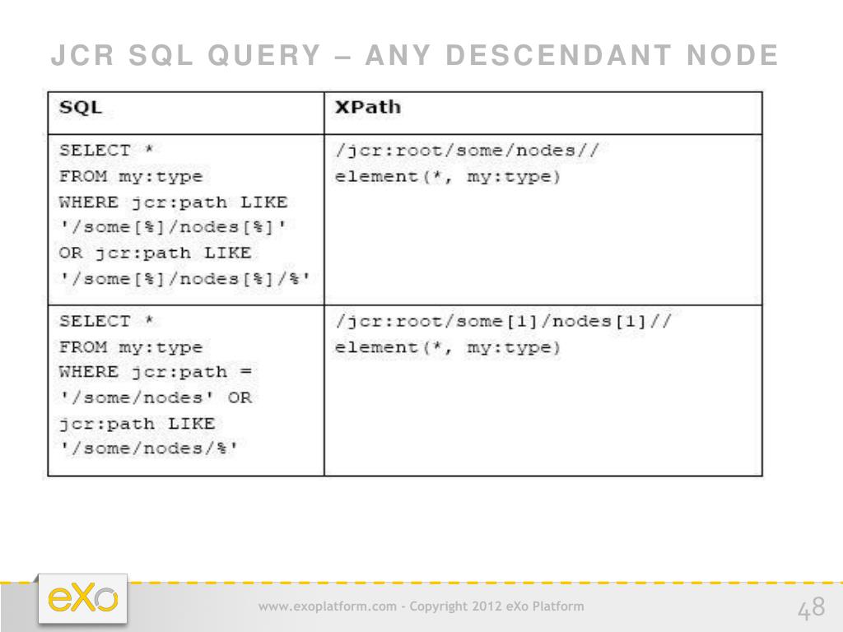This screenshot has height=632, width=843.
Task: Click the text '/some/nodes/%'
Action: [148, 448]
